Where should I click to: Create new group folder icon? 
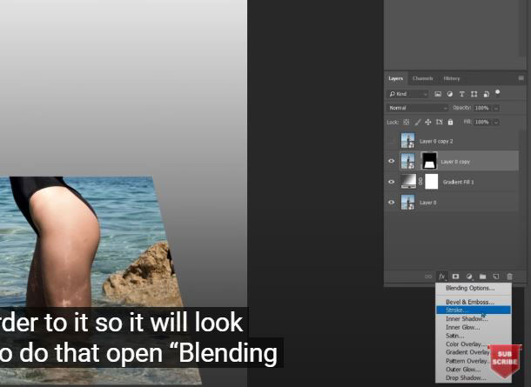[x=482, y=277]
